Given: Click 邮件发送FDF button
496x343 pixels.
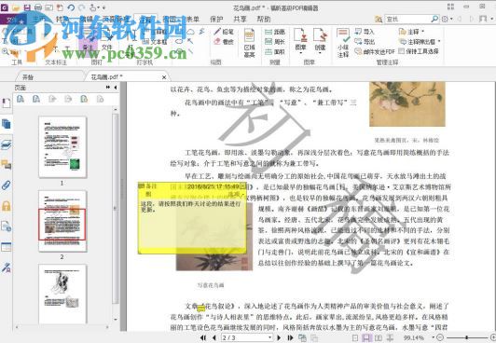Looking at the screenshot, I should point(375,51).
